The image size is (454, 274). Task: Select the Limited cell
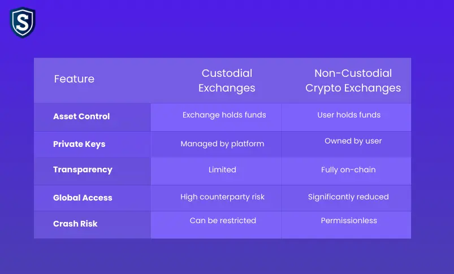tap(222, 169)
